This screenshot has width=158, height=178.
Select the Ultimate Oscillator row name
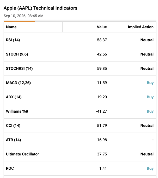point(22,154)
